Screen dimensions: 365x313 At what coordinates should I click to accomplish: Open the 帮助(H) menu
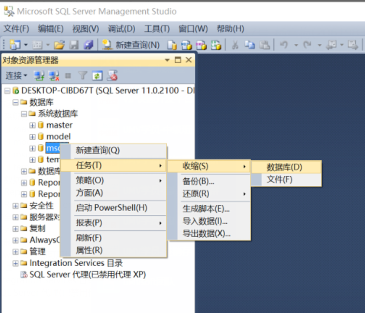pos(230,28)
